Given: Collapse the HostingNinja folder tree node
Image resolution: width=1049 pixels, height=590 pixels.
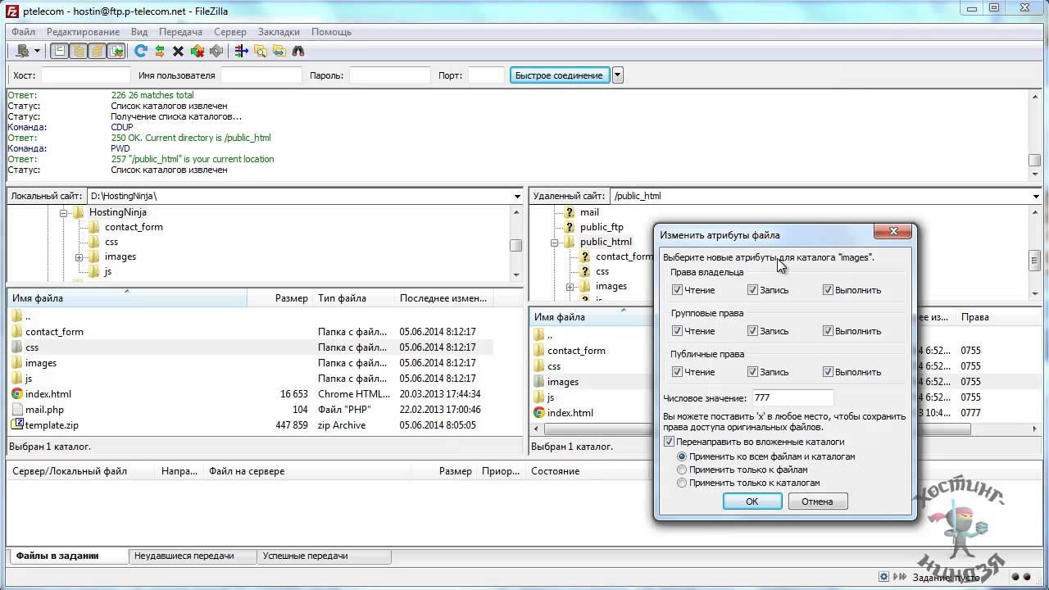Looking at the screenshot, I should 63,212.
